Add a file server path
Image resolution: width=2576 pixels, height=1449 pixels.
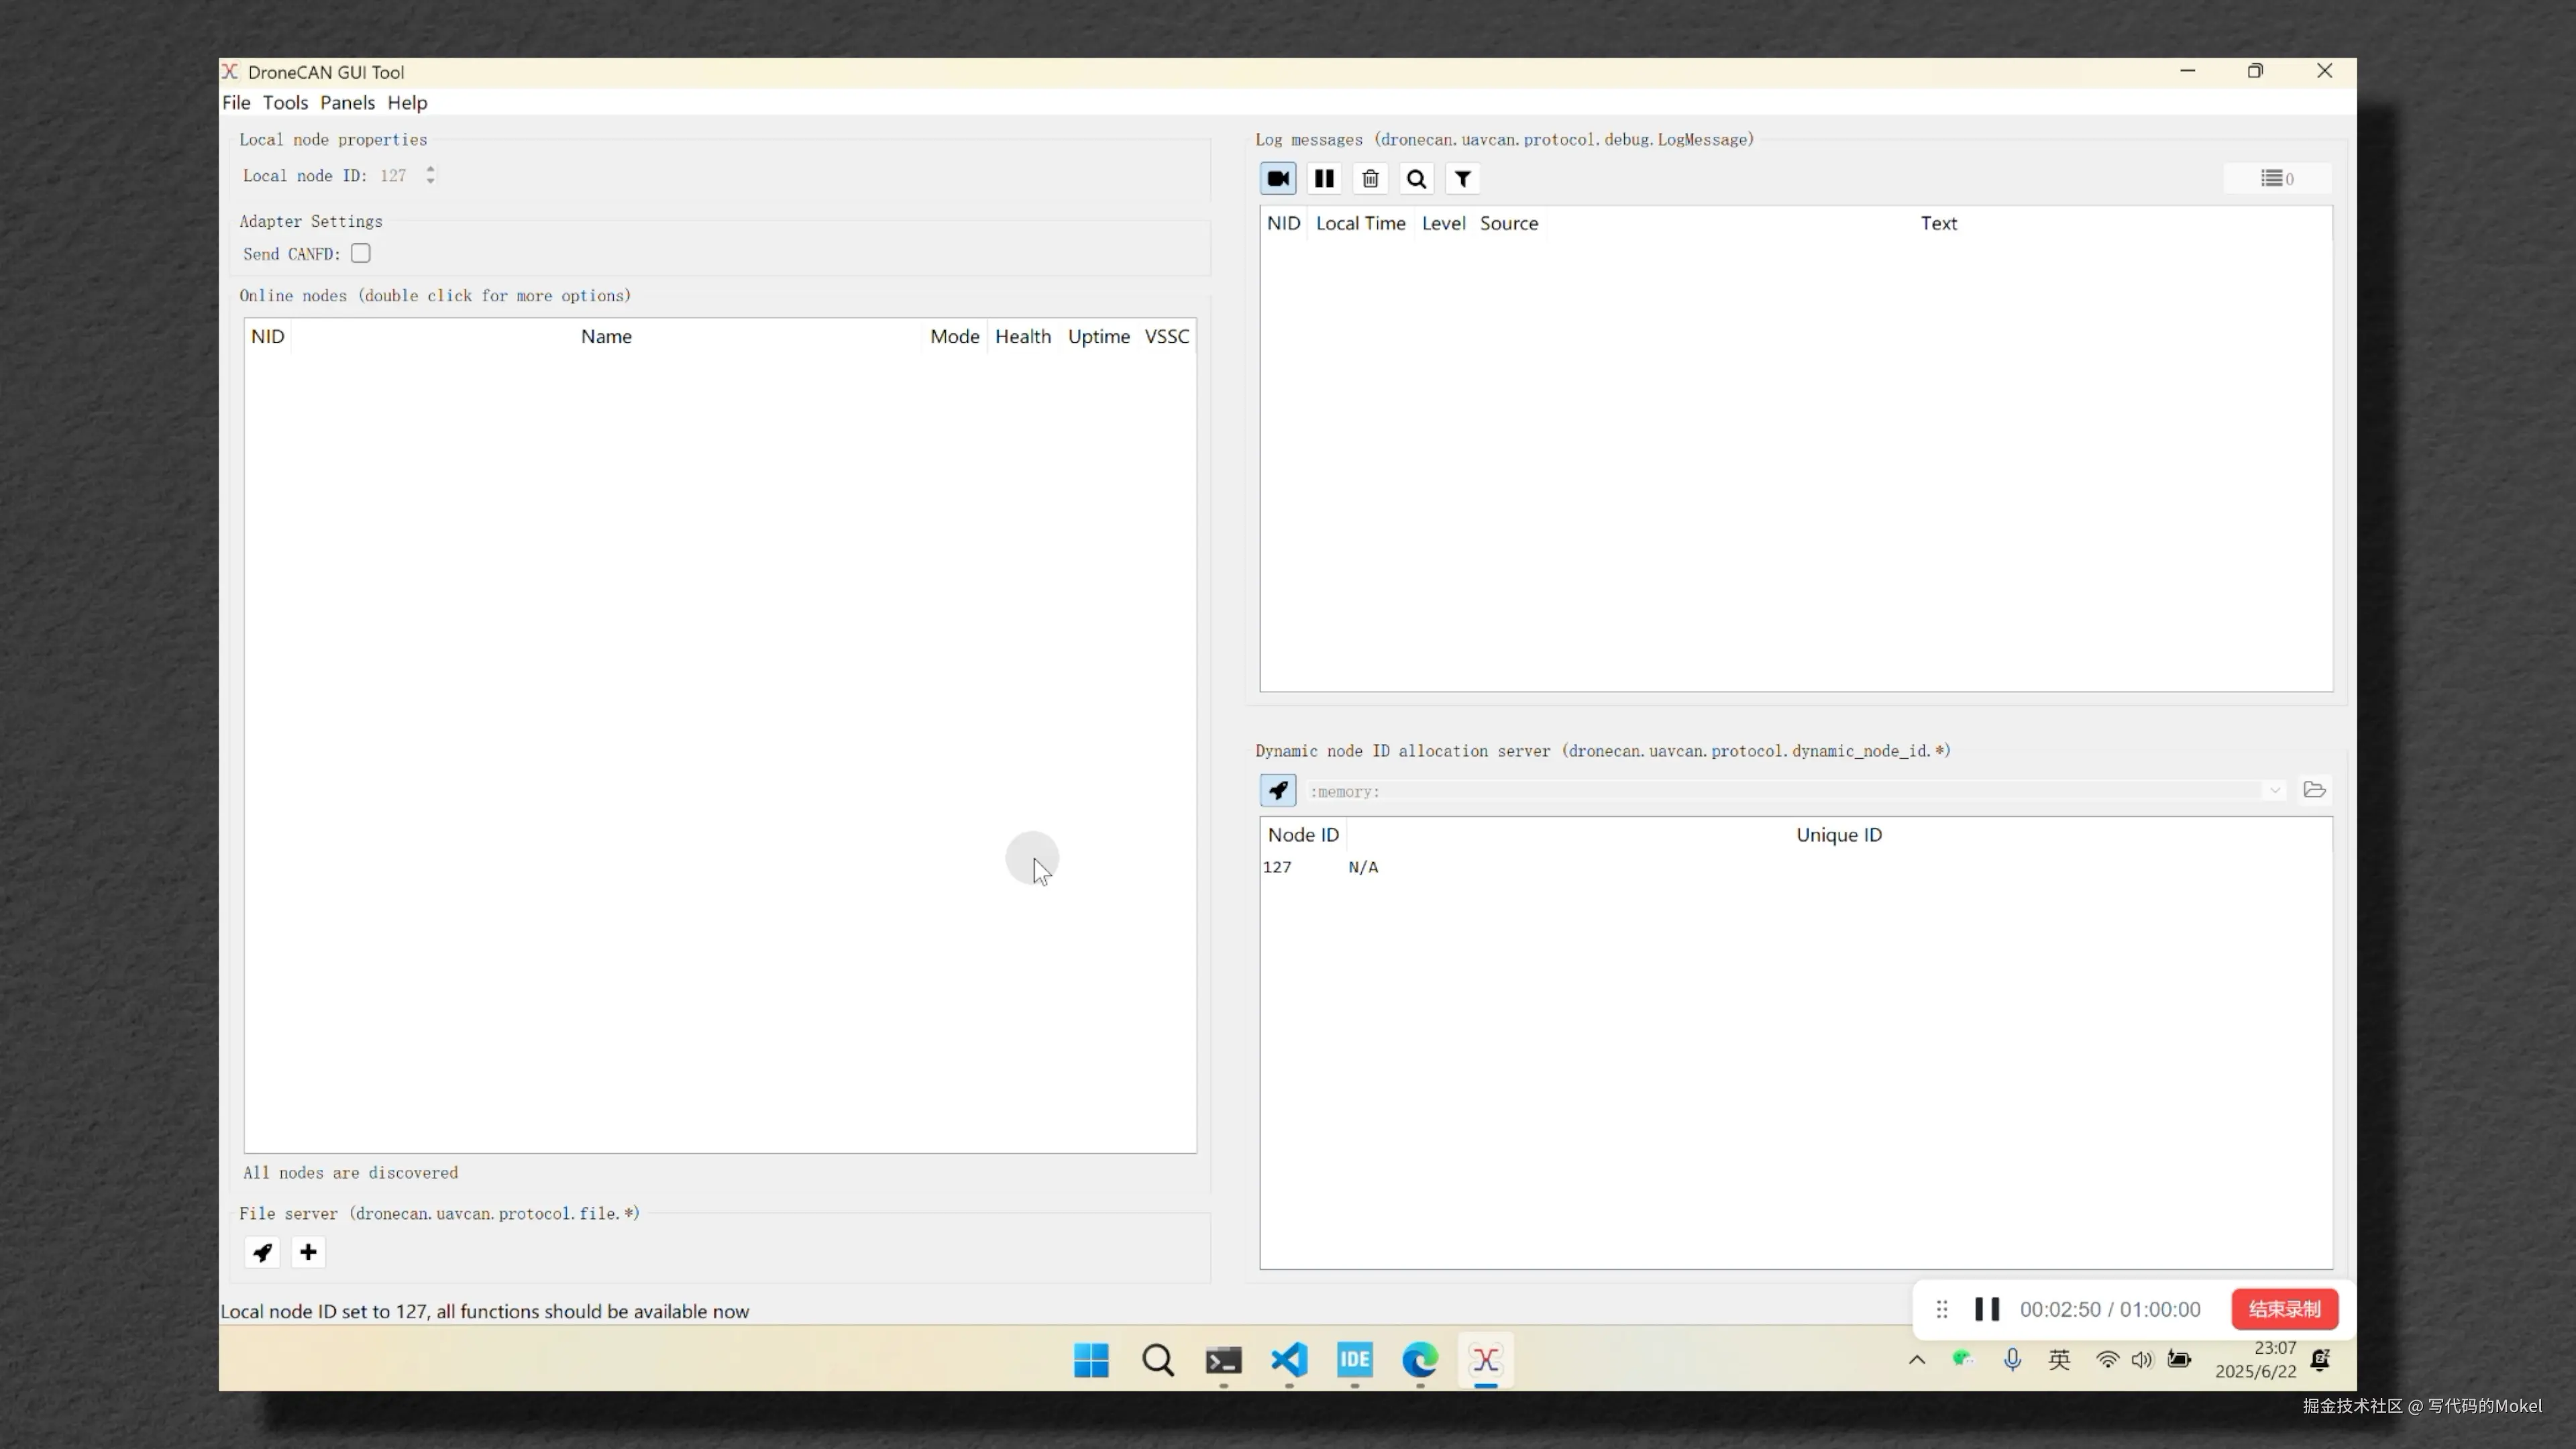308,1252
